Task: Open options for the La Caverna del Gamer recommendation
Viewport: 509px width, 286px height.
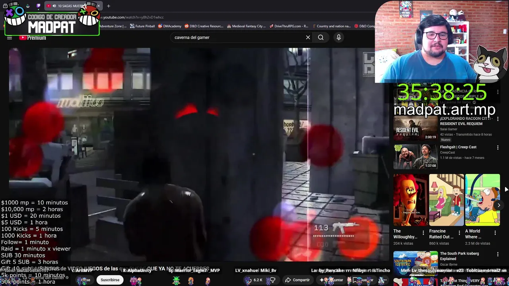Action: (497, 92)
